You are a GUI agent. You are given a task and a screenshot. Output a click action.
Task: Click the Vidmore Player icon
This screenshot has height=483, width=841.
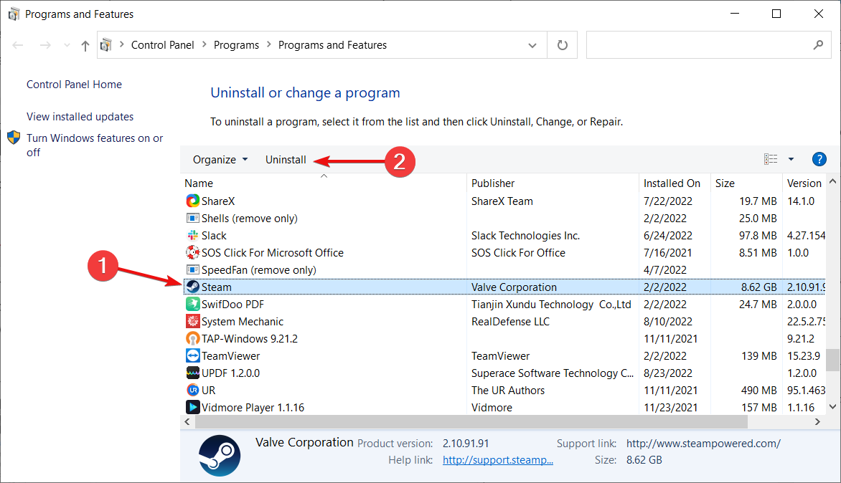(x=192, y=407)
